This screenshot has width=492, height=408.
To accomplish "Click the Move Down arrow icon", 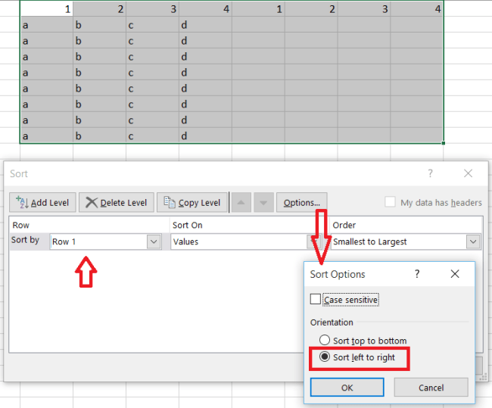I will coord(263,203).
